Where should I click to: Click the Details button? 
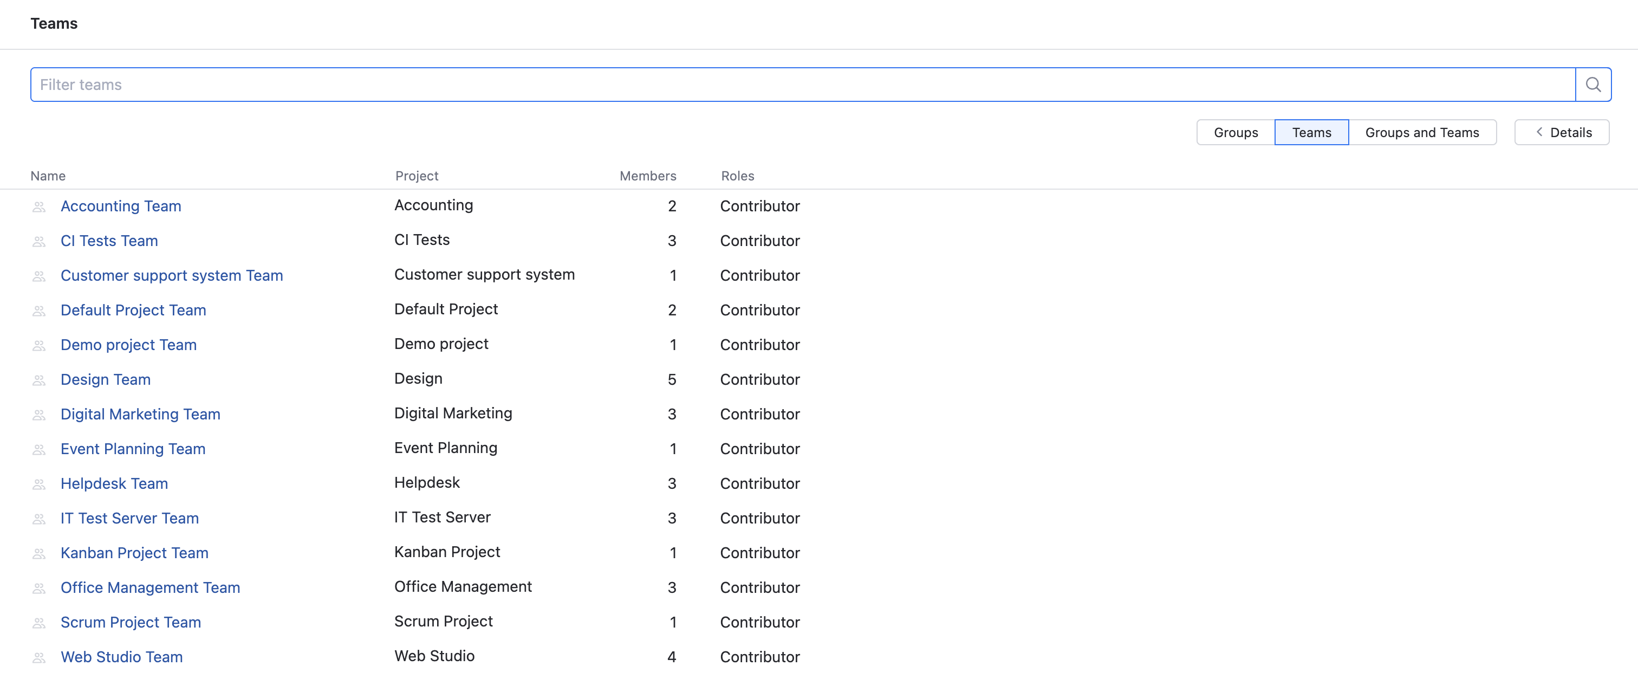coord(1562,132)
